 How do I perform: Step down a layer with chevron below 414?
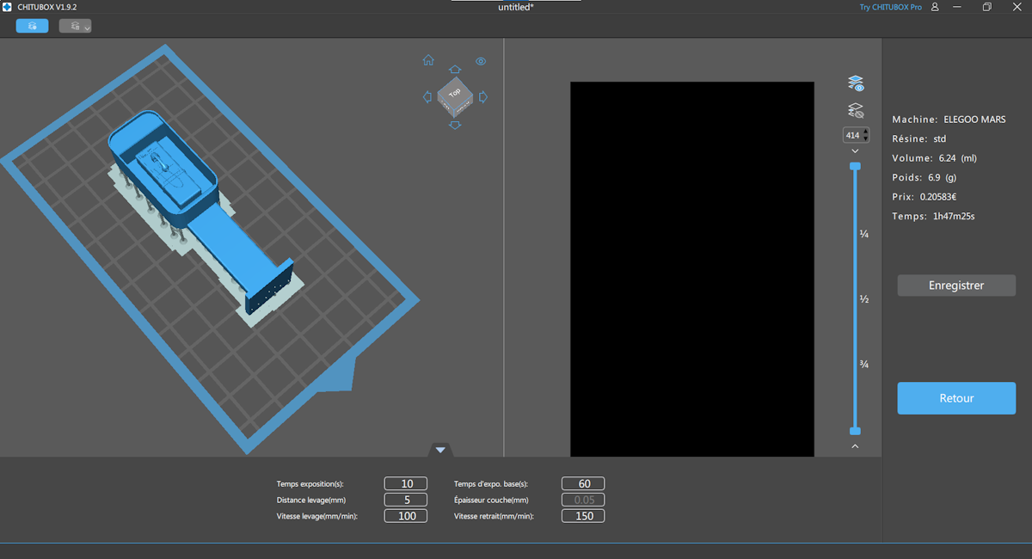855,150
